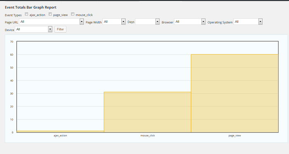The image size is (289, 154).
Task: Open the Days dropdown
Action: point(147,22)
